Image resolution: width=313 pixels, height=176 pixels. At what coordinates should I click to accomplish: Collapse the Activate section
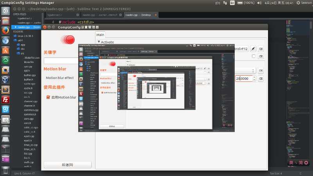(x=99, y=42)
